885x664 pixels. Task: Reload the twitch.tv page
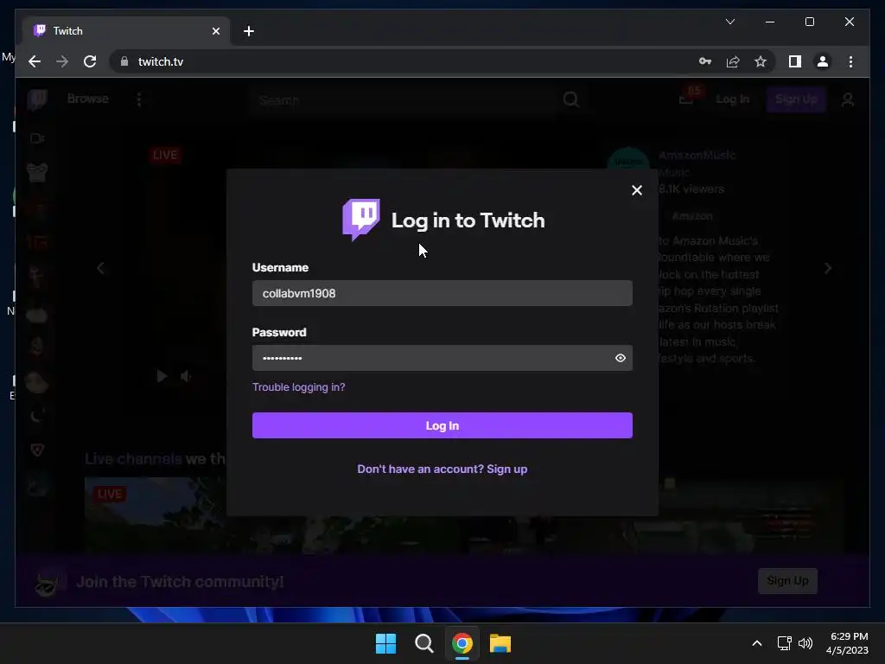pos(90,61)
